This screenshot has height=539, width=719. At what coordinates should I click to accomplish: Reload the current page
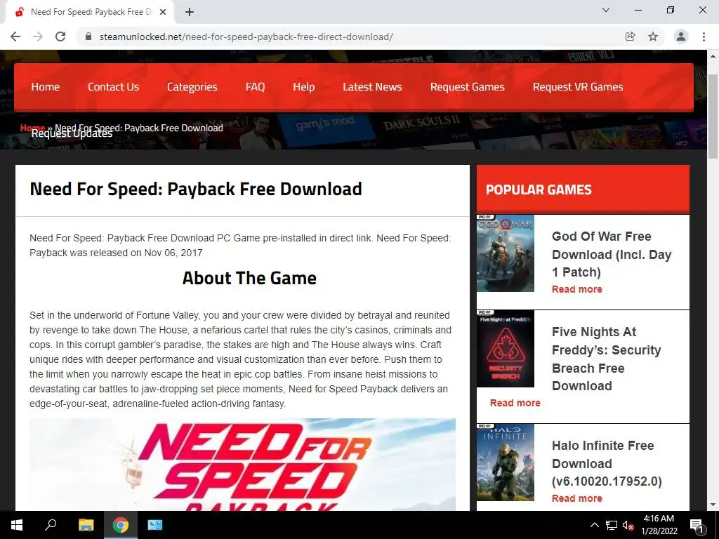(60, 36)
